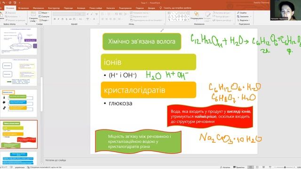Viewport: 301px width, 169px height.
Task: Click the numbered list icon
Action: (109, 14)
